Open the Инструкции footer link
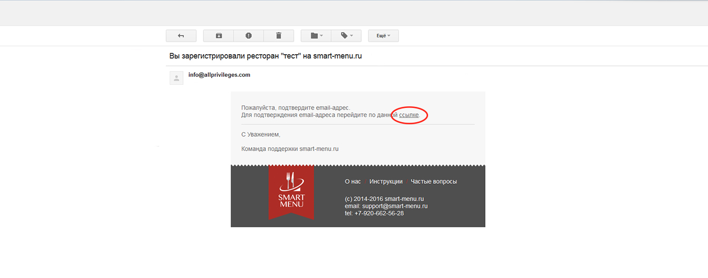Screen dimensions: 708x278 coord(386,182)
